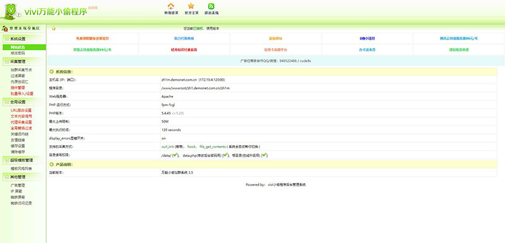
Task: Click the 广告位商务合作QQ contact text
Action: click(275, 61)
